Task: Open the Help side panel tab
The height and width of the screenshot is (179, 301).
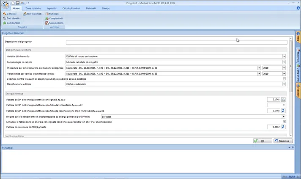Action: 298,38
